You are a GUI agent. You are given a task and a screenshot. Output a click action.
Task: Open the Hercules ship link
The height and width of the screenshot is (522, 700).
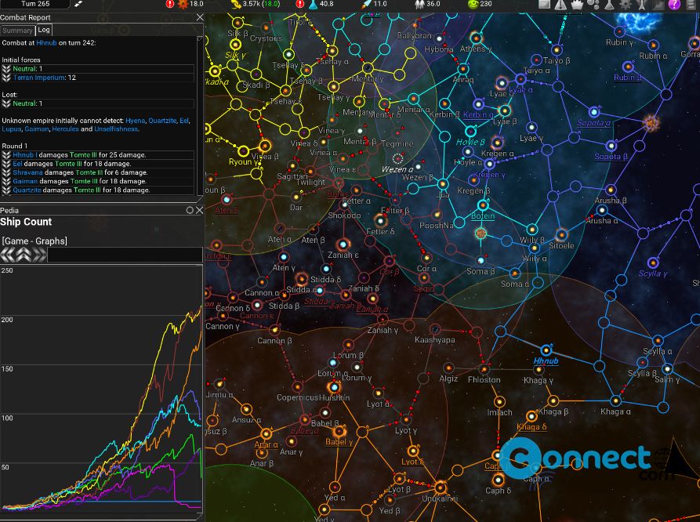[65, 129]
